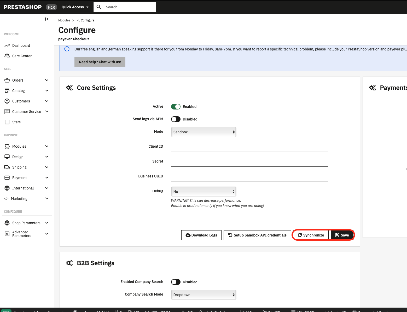Click the Design monitor icon
Viewport: 407px width, 312px height.
[x=7, y=157]
